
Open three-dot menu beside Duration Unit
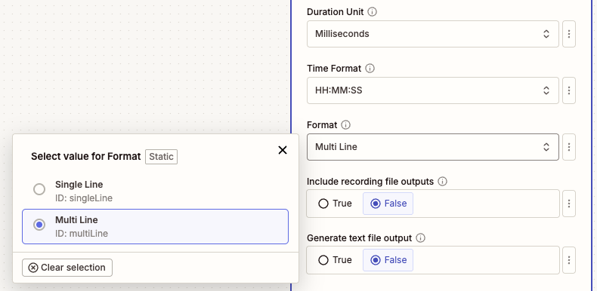point(569,34)
